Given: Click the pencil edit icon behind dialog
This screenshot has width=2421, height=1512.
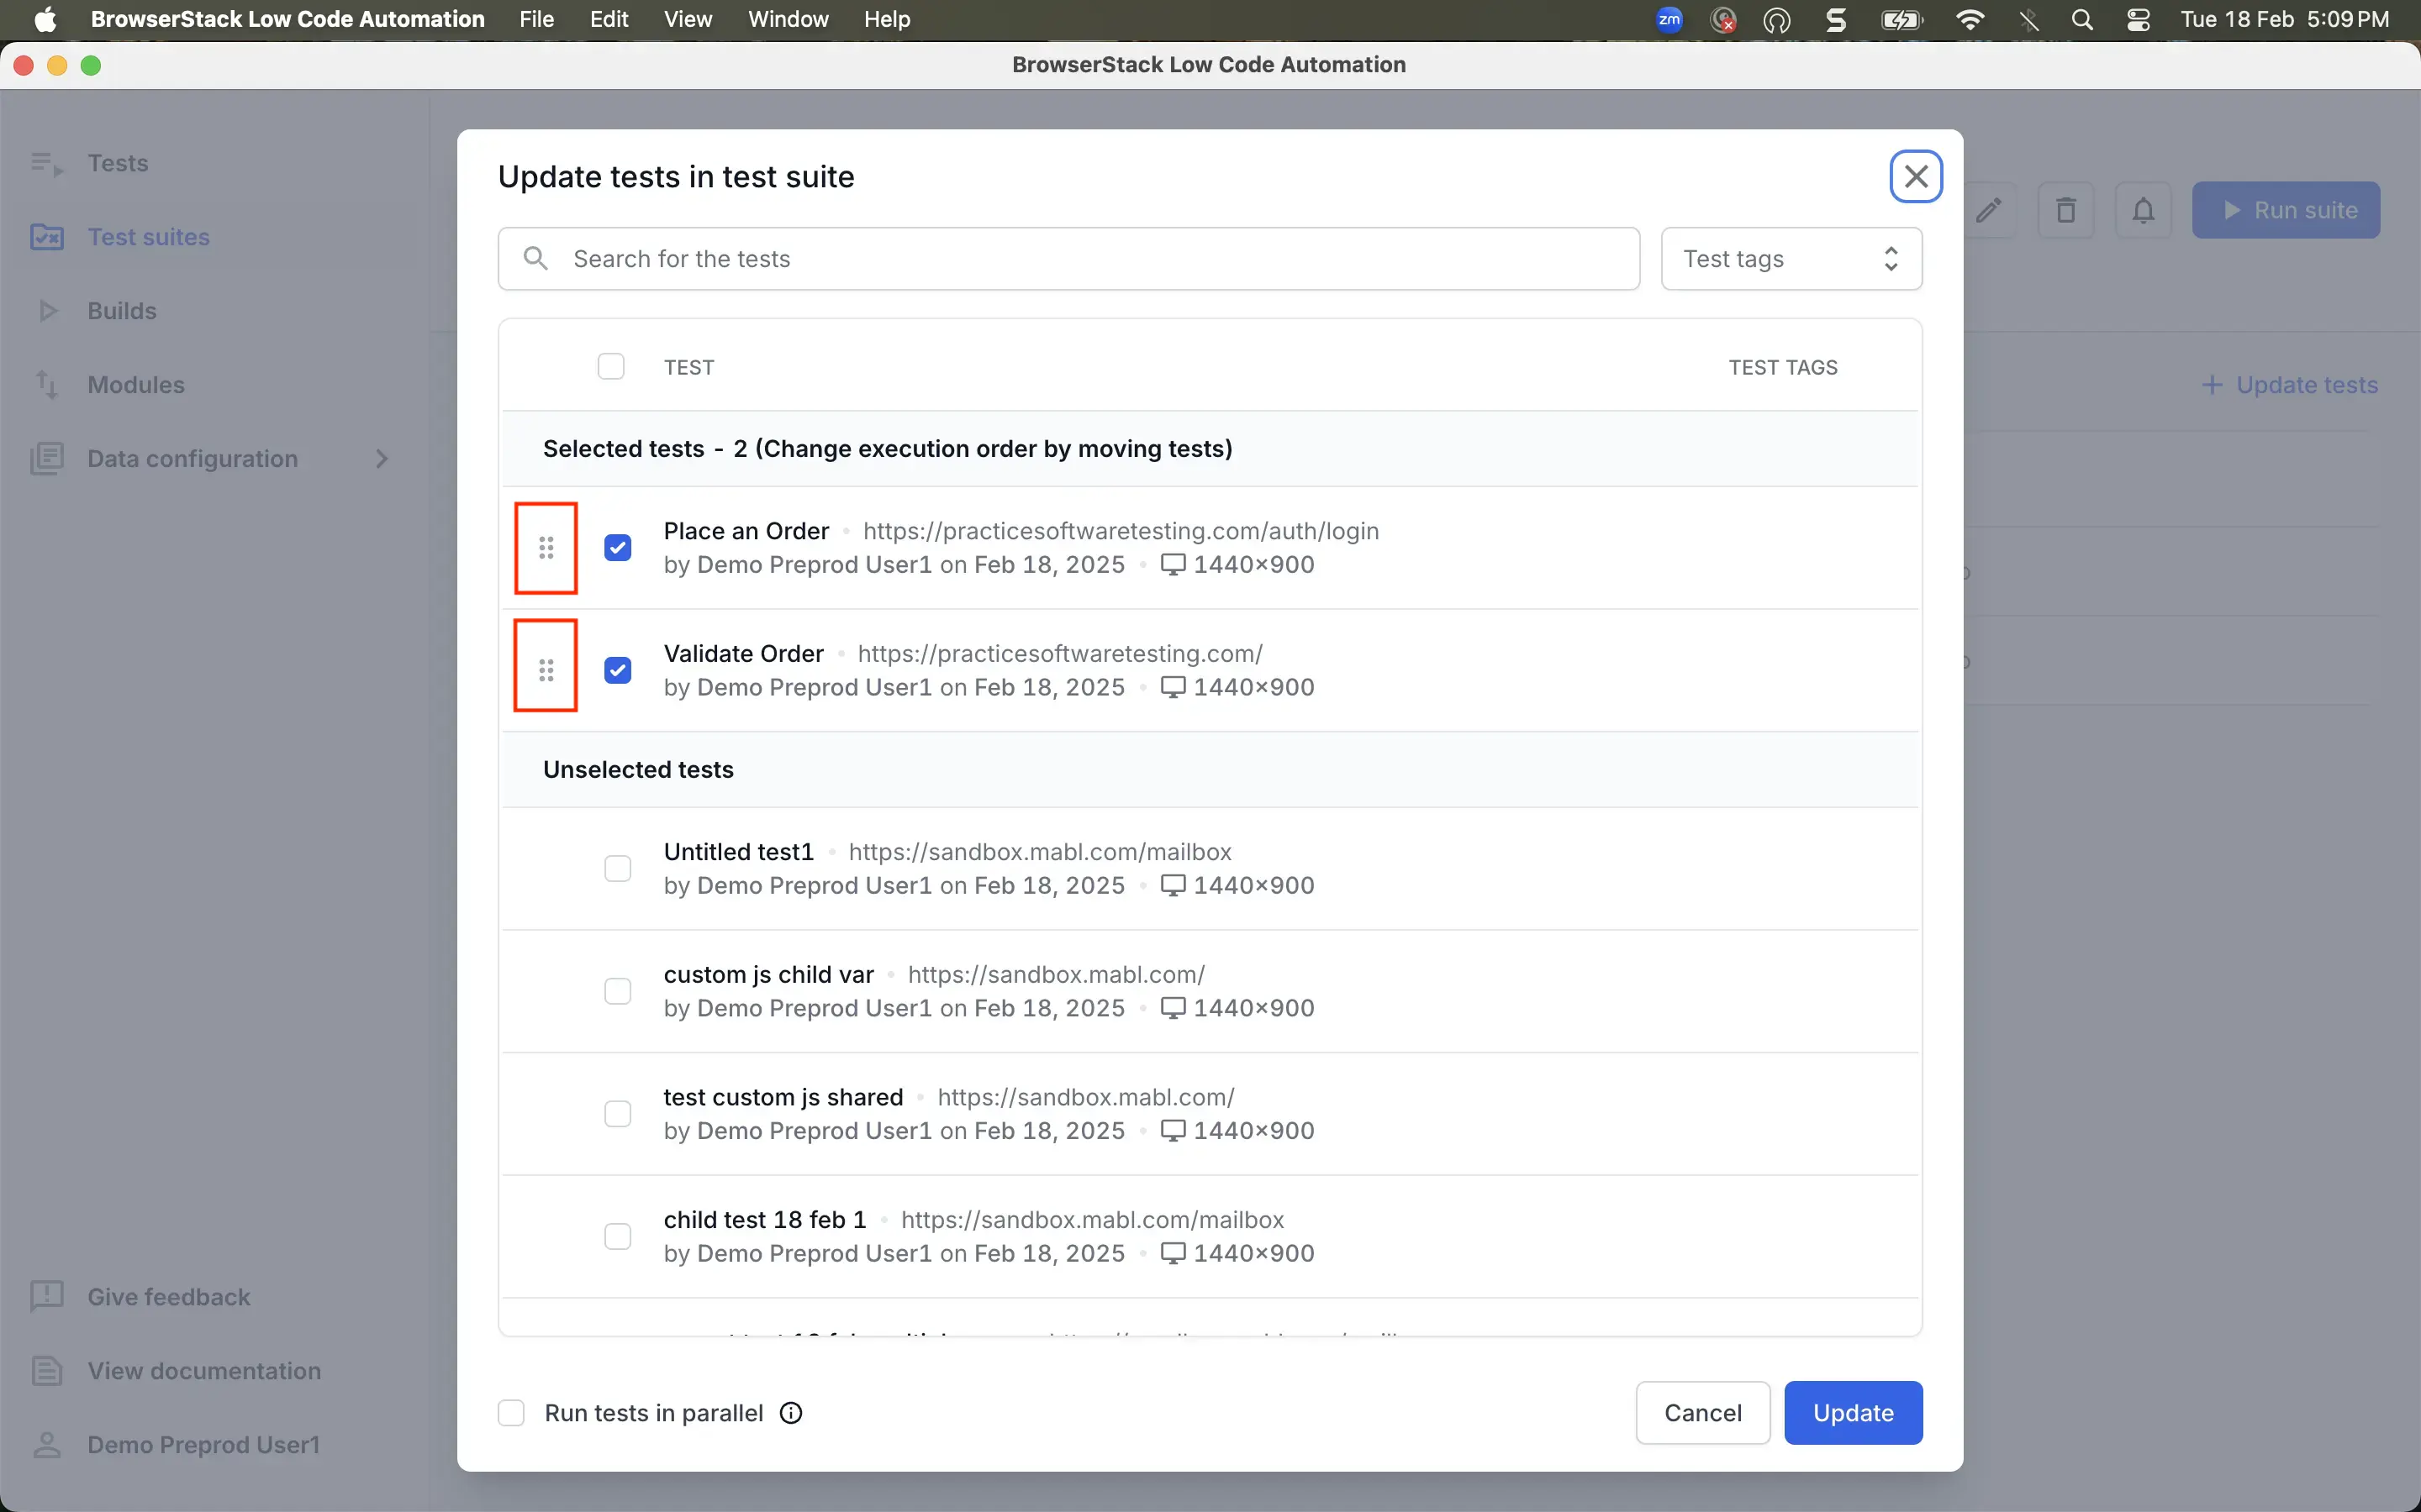Looking at the screenshot, I should click(1989, 210).
